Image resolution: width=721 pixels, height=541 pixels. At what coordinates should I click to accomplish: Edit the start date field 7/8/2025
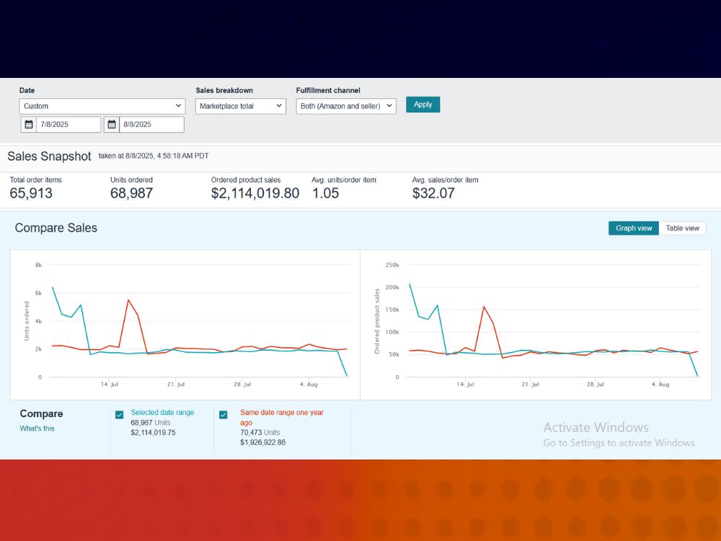coord(68,124)
